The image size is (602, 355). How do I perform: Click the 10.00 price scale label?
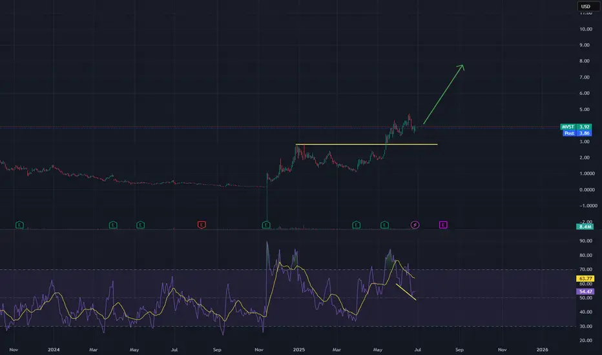(x=585, y=29)
